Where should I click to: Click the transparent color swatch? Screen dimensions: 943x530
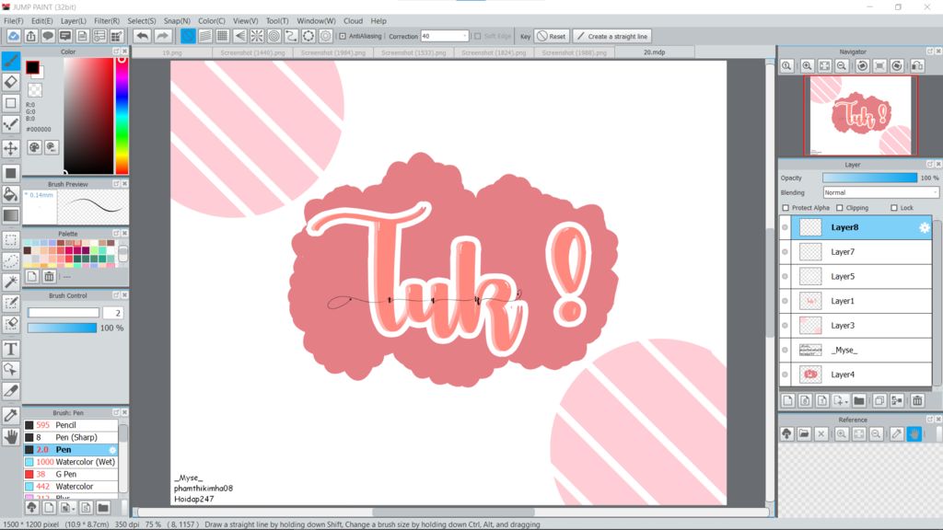[35, 90]
